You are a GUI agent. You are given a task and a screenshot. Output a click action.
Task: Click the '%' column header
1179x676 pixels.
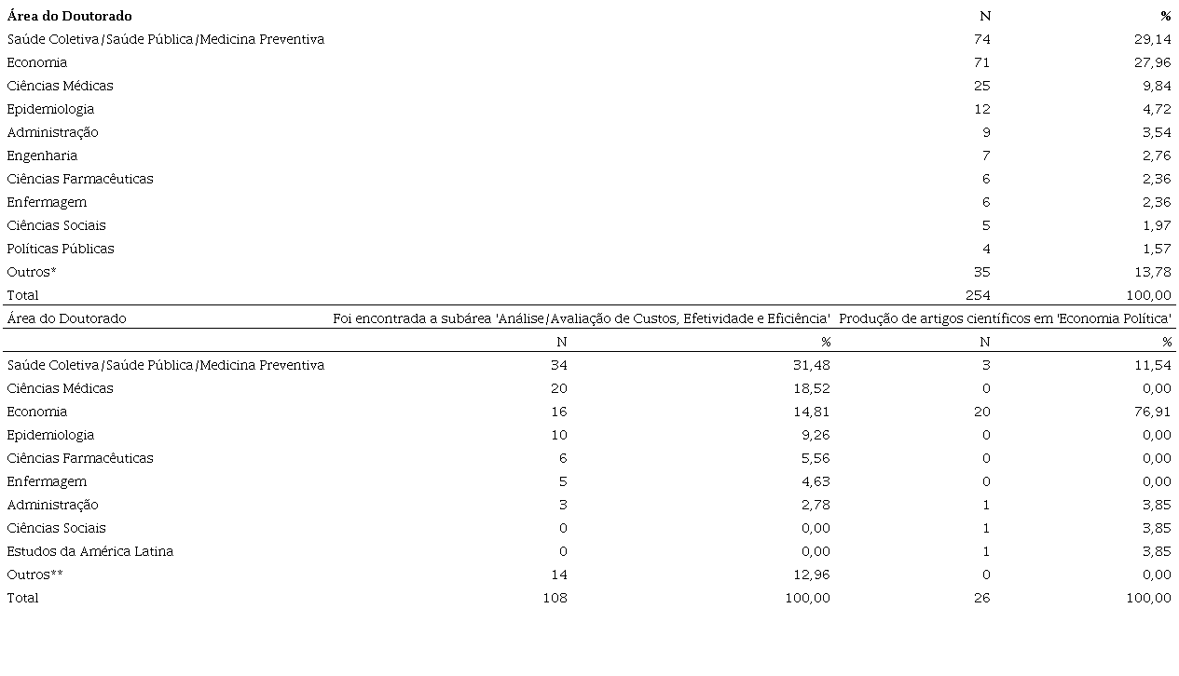tap(1165, 16)
